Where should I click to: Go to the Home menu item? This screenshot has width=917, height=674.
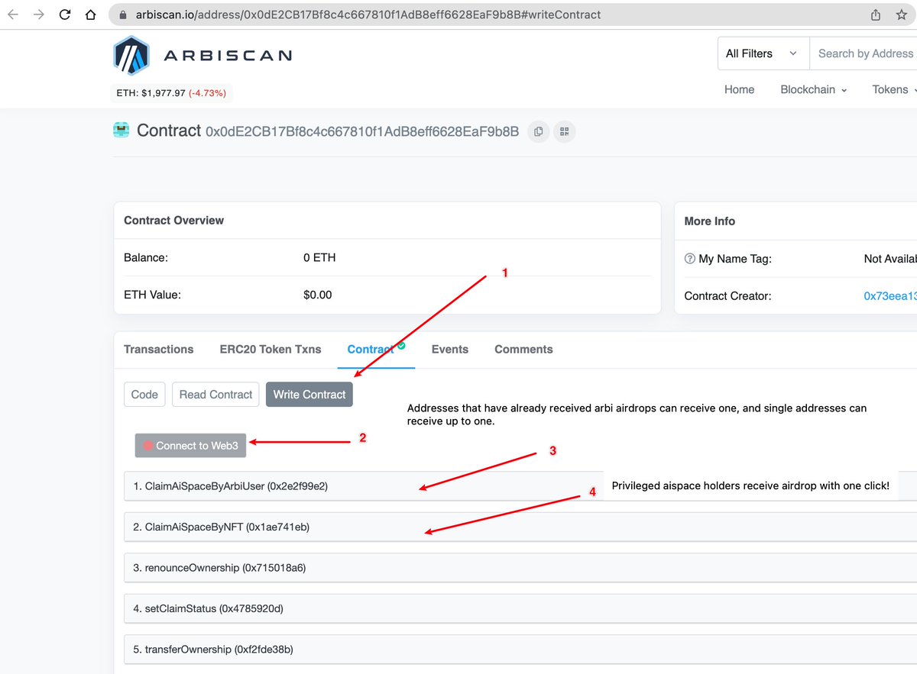[739, 89]
